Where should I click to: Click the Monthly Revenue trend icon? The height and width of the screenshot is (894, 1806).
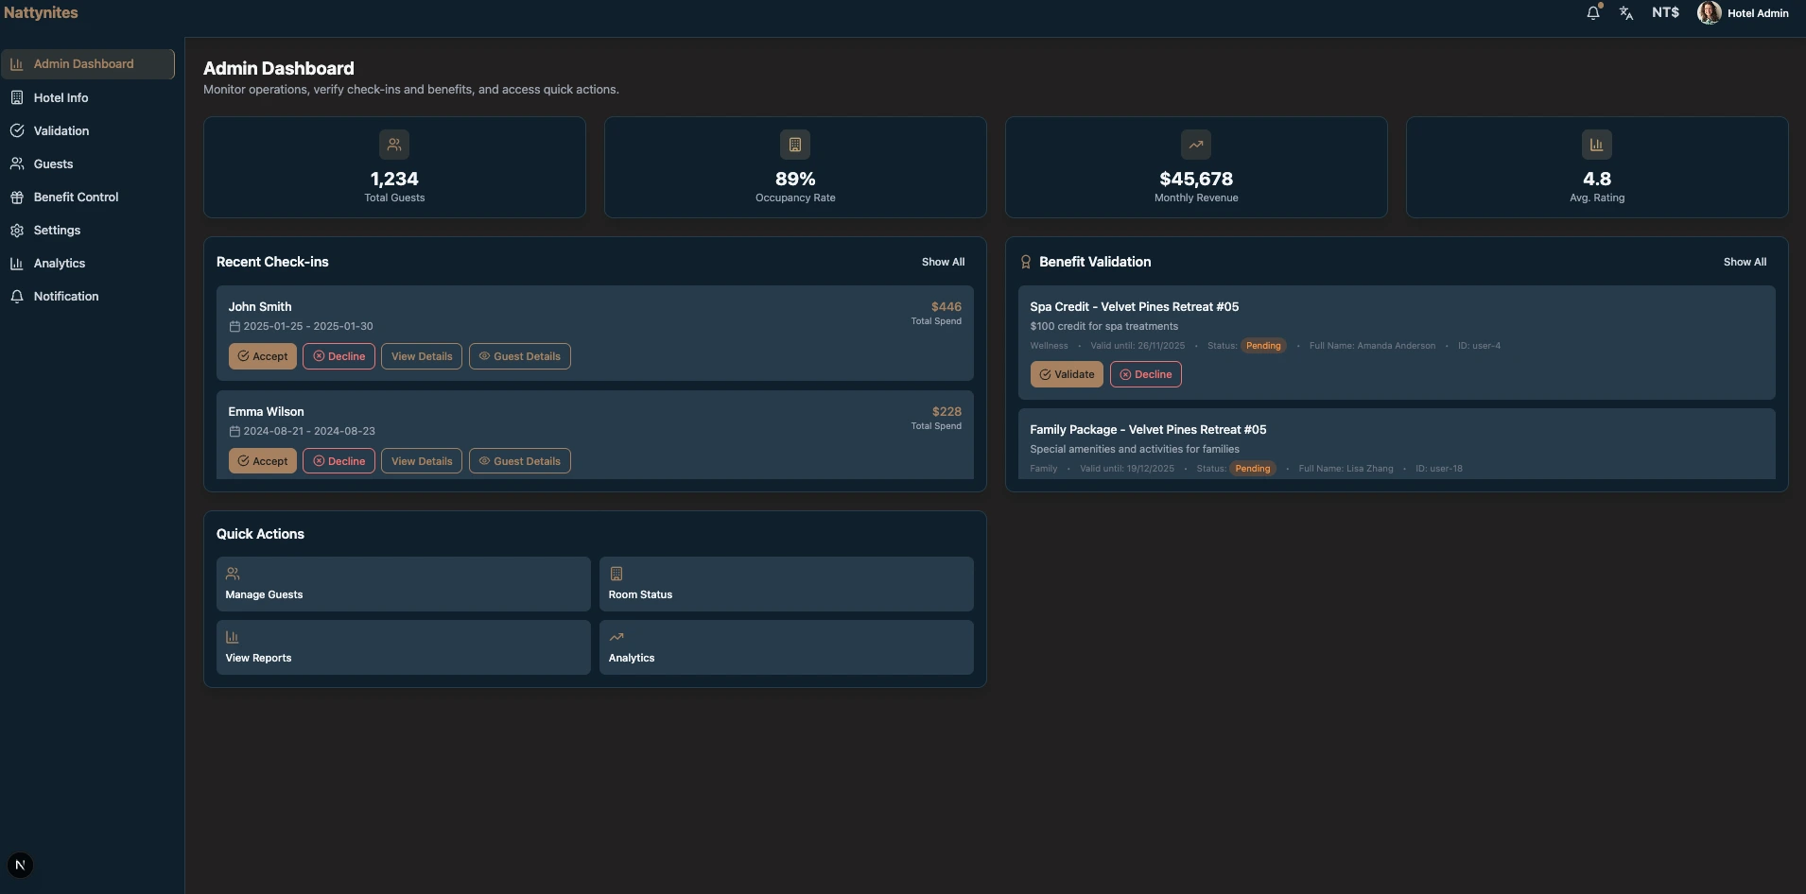coord(1196,144)
